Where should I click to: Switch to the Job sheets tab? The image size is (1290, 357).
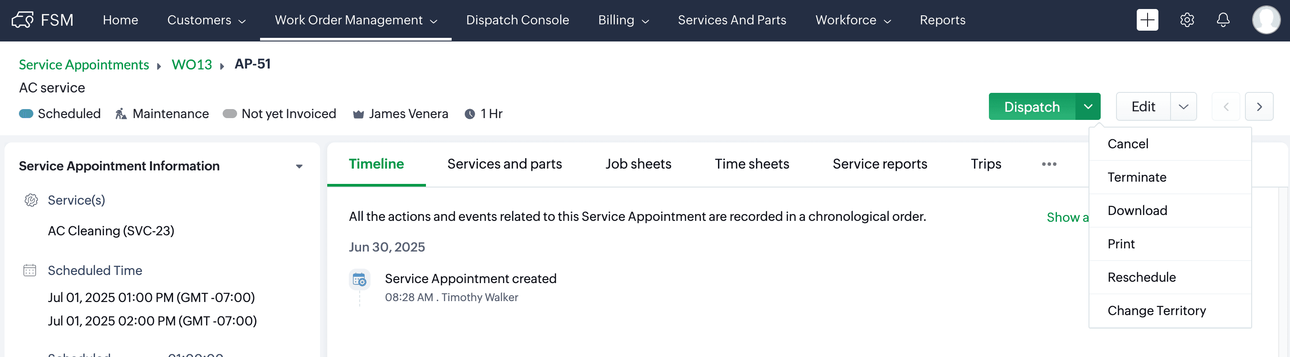(x=638, y=164)
